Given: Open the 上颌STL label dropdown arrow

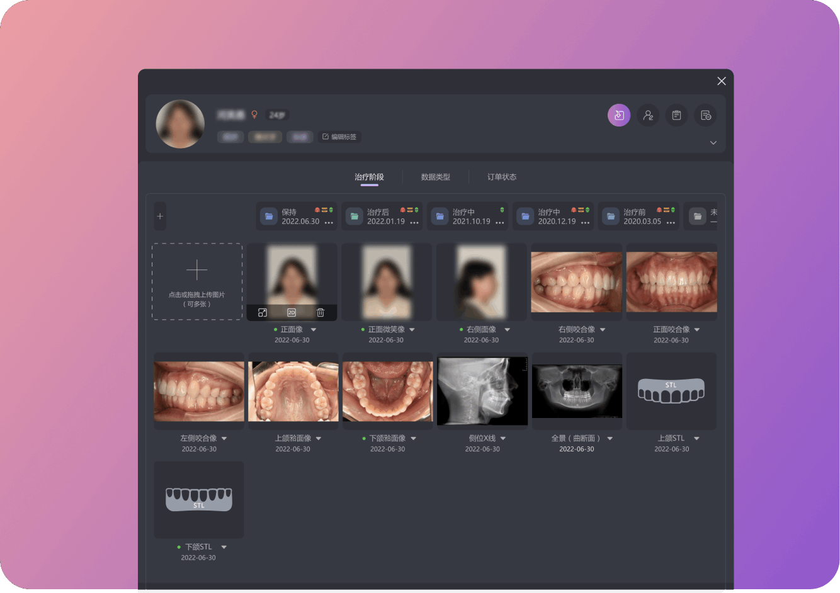Looking at the screenshot, I should pos(696,439).
